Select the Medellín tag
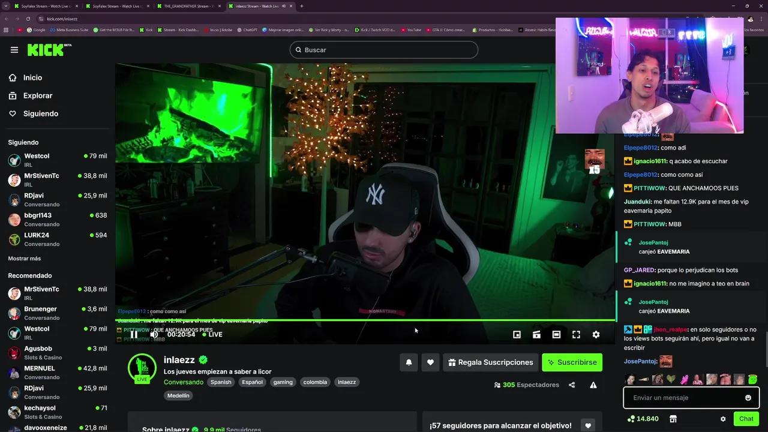 (178, 395)
